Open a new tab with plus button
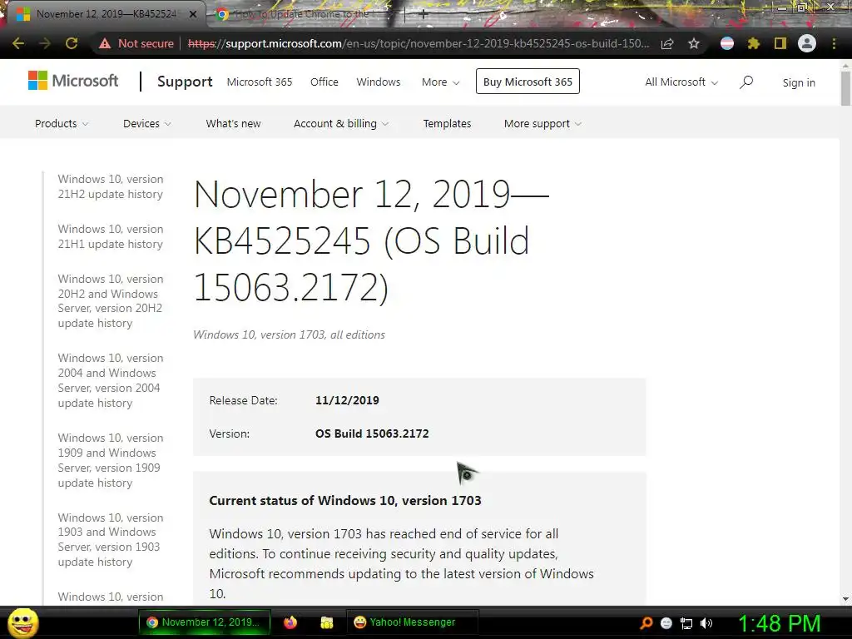852x639 pixels. pyautogui.click(x=424, y=15)
